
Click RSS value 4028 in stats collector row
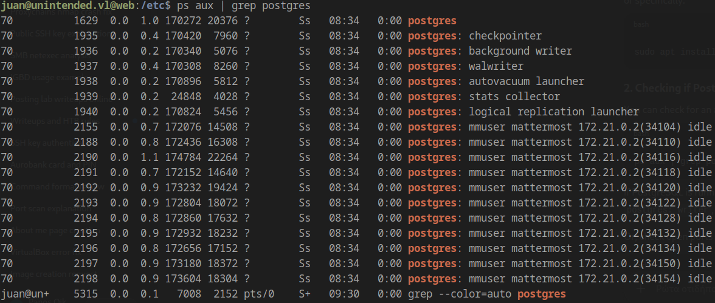click(226, 97)
